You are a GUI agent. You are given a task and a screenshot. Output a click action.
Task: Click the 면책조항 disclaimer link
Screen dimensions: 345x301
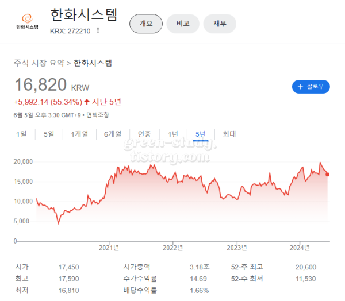98,115
